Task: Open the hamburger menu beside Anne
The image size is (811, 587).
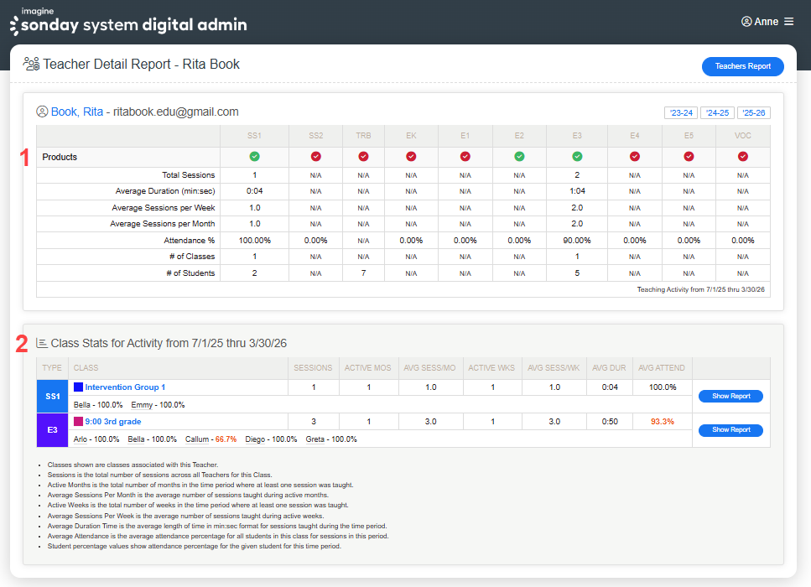Action: [x=788, y=22]
